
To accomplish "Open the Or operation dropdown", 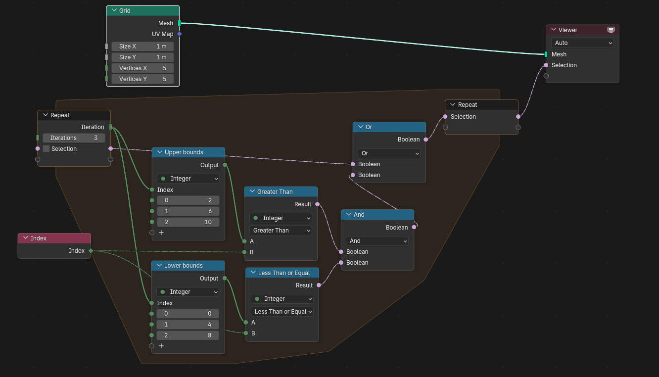I will (389, 153).
